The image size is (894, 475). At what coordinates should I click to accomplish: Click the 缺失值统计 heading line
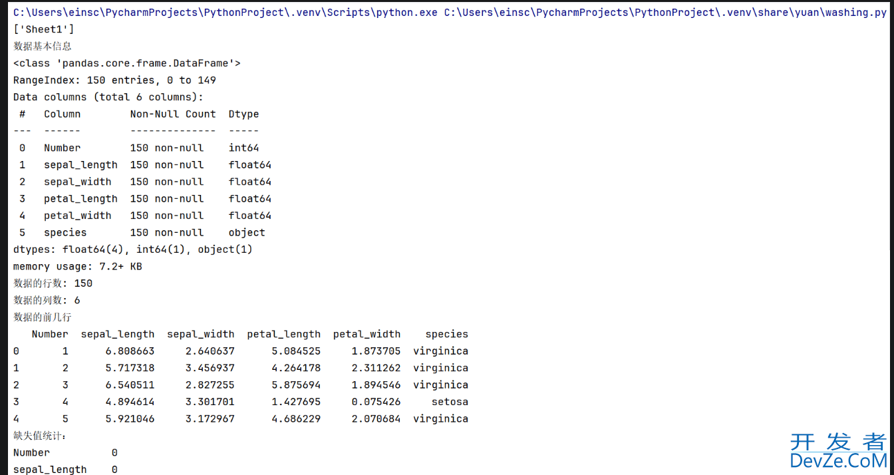pos(41,436)
